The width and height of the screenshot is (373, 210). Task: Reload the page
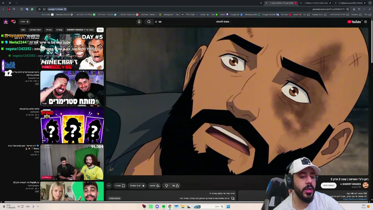pyautogui.click(x=359, y=9)
